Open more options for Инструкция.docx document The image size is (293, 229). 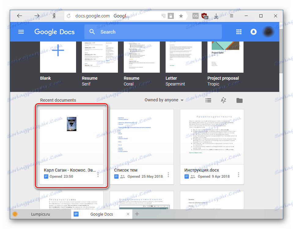coord(238,175)
